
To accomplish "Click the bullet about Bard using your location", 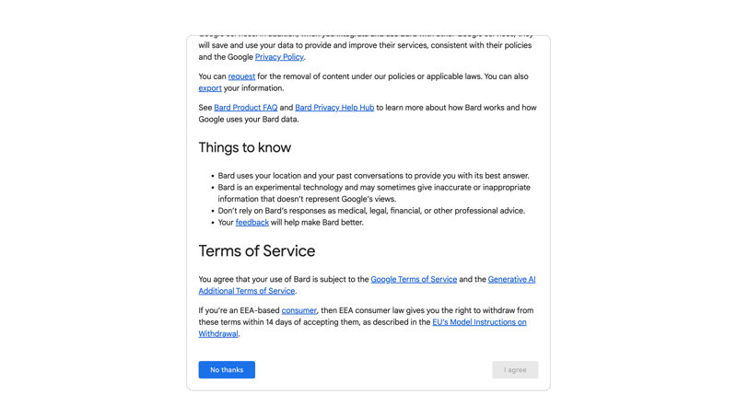I will 373,176.
